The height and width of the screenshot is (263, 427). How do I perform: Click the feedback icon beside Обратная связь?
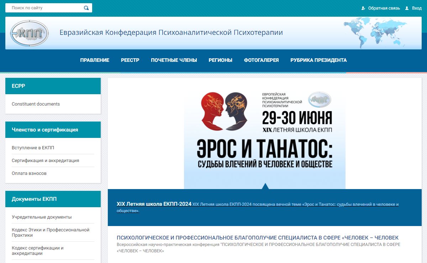click(363, 8)
